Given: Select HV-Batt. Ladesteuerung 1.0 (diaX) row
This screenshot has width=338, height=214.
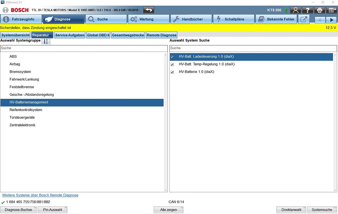Looking at the screenshot, I should coord(251,57).
